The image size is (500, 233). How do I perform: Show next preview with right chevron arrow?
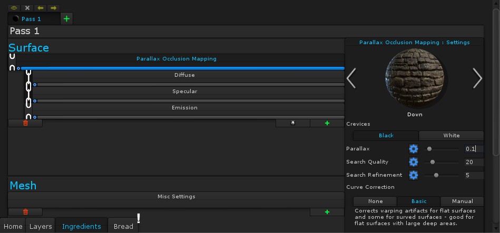point(477,78)
